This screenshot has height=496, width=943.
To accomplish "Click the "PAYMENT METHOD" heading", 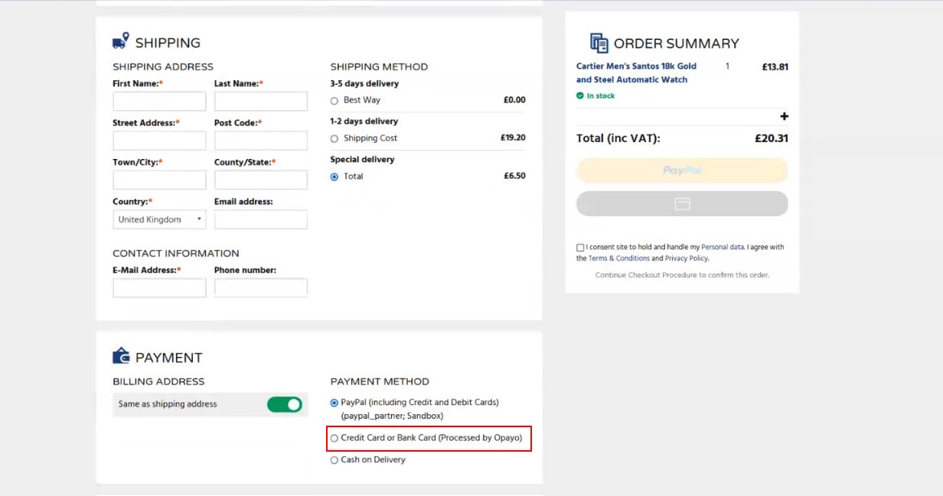I will (380, 381).
